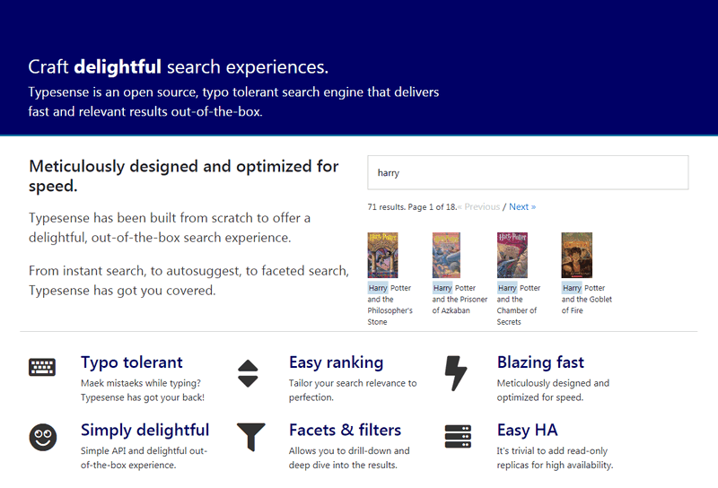Open Goblet of Fire book cover
The height and width of the screenshot is (488, 718).
(576, 256)
